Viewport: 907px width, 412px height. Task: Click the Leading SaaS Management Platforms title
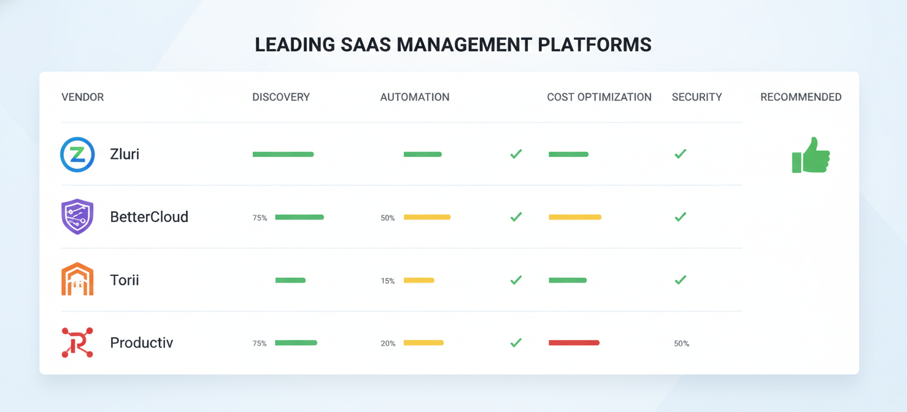(x=453, y=45)
